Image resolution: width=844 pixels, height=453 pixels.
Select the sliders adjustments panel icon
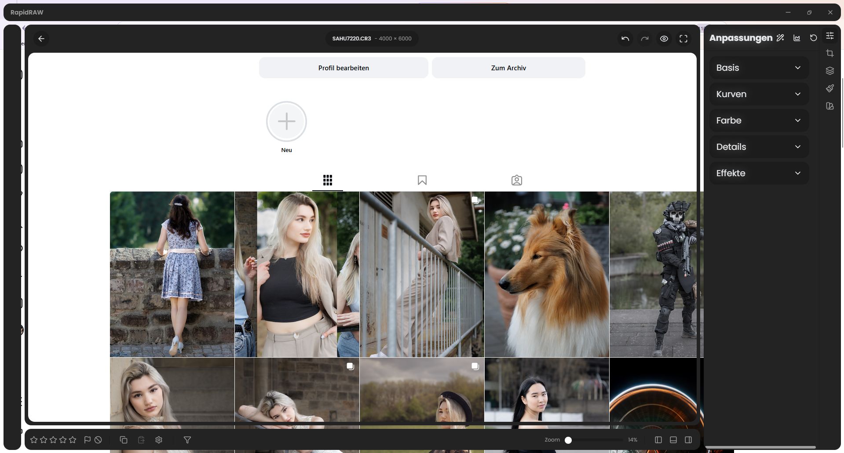pyautogui.click(x=830, y=36)
